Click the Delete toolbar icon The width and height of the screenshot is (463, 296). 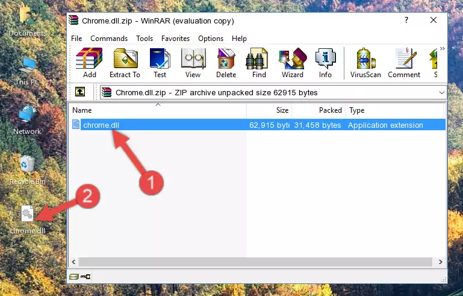[x=226, y=63]
